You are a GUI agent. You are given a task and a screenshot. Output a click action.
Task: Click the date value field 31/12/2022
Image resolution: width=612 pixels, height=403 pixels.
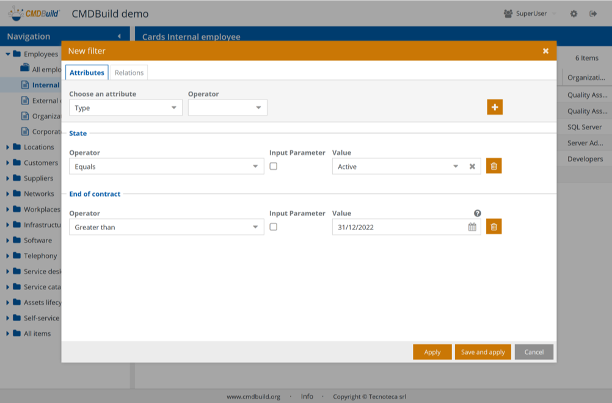tap(397, 227)
